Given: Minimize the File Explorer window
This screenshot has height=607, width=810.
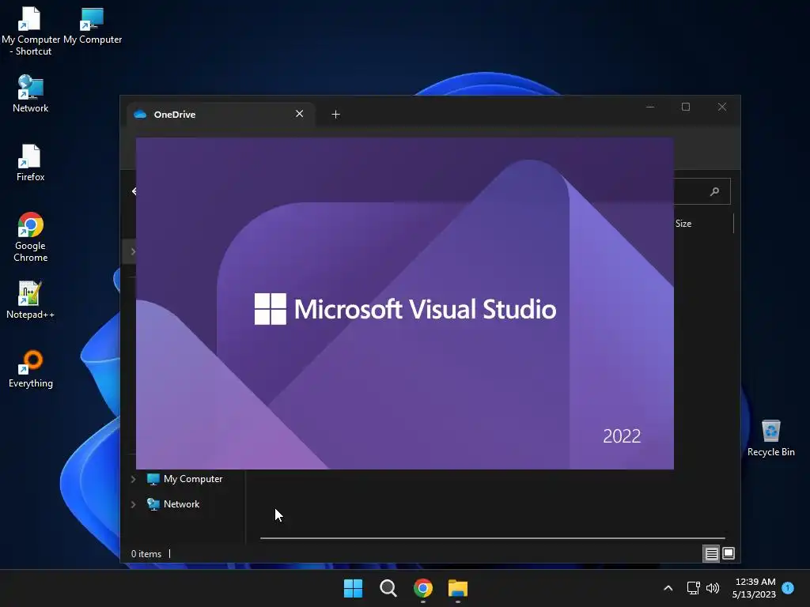Looking at the screenshot, I should 650,107.
